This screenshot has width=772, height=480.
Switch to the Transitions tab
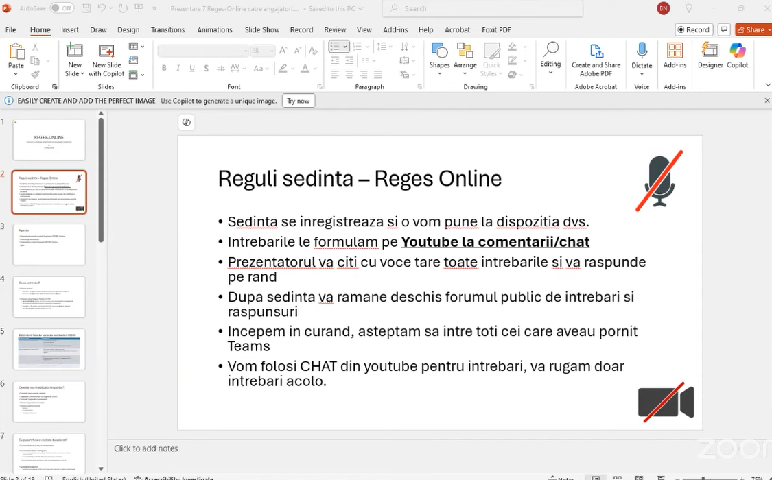[168, 30]
